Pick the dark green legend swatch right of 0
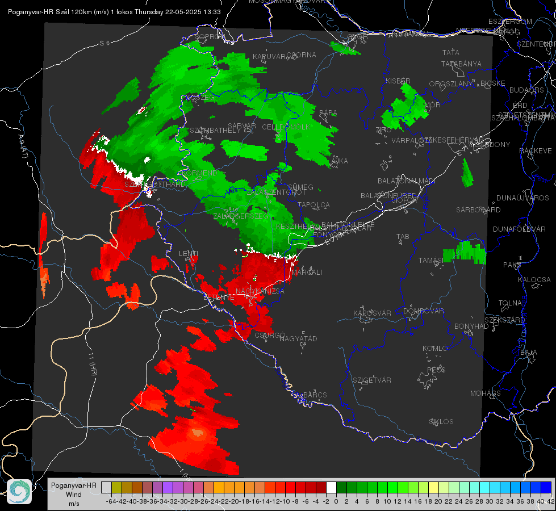 341,487
